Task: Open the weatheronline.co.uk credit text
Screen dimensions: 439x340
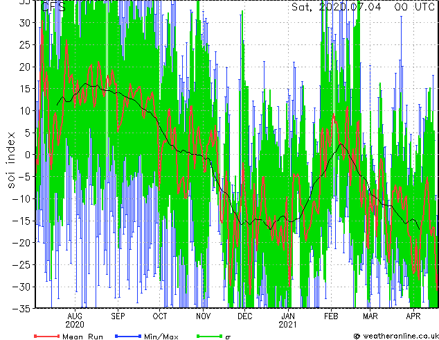Action: point(401,336)
